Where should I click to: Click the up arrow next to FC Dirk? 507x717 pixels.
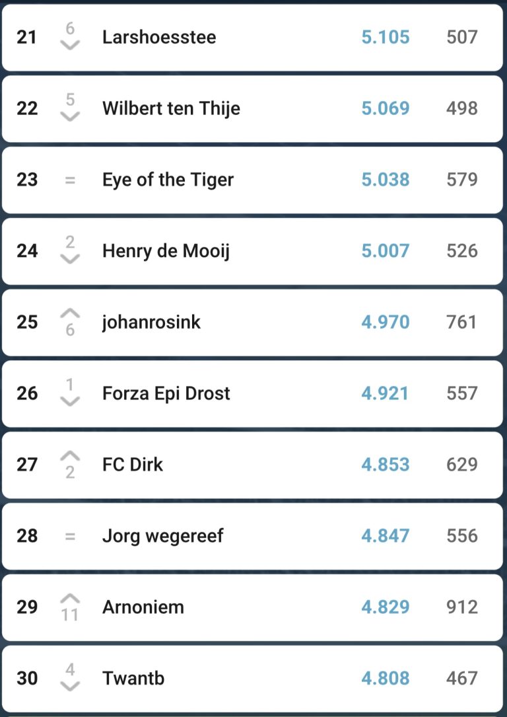[70, 456]
